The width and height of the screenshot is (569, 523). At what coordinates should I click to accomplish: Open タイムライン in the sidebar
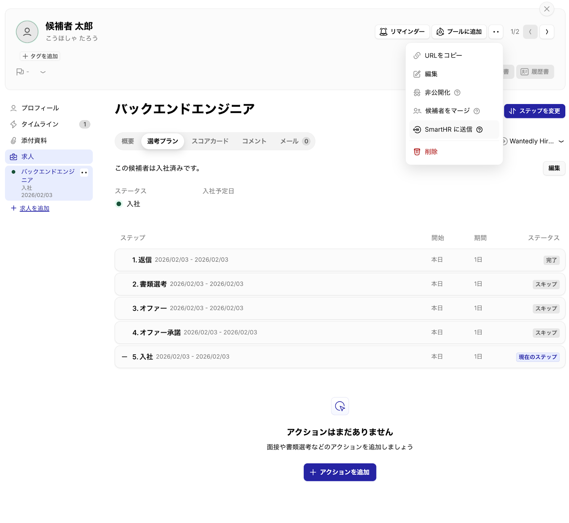pyautogui.click(x=40, y=124)
